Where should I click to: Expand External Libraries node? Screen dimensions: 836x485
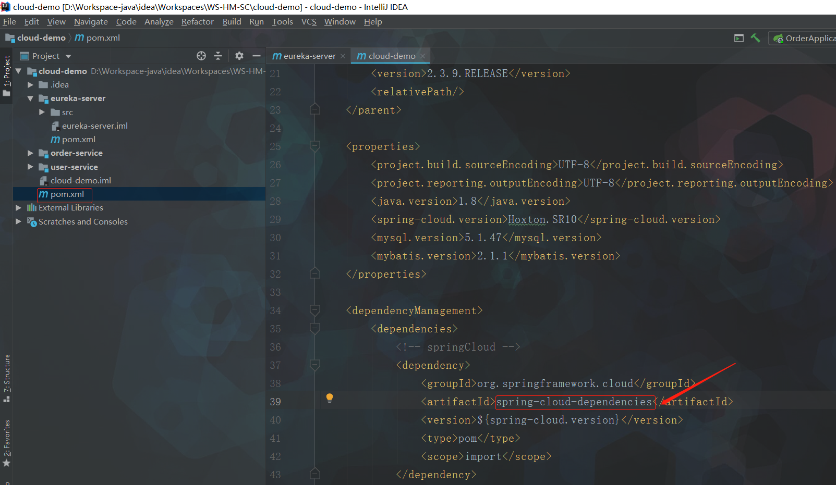pos(19,207)
